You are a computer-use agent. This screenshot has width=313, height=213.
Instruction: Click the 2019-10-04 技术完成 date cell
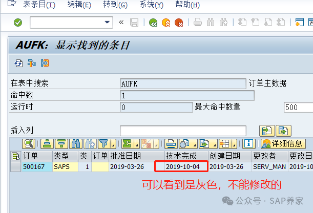[186, 167]
